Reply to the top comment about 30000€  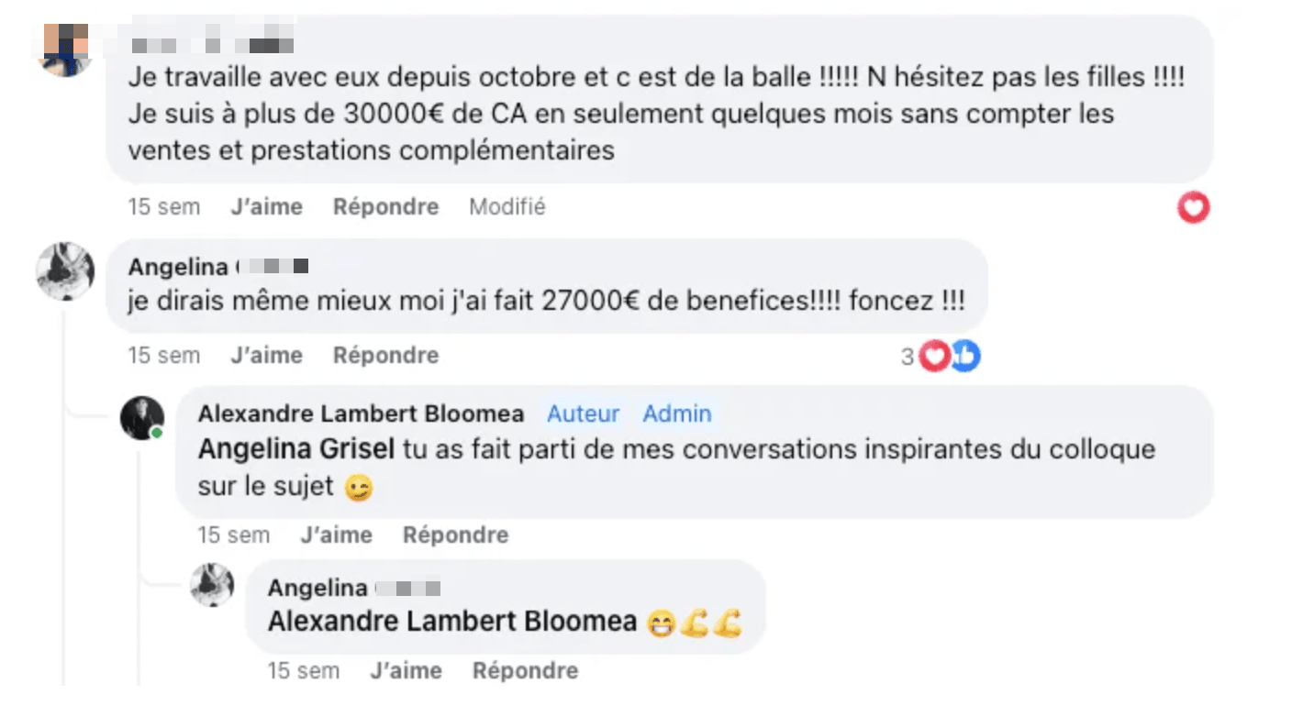(385, 207)
